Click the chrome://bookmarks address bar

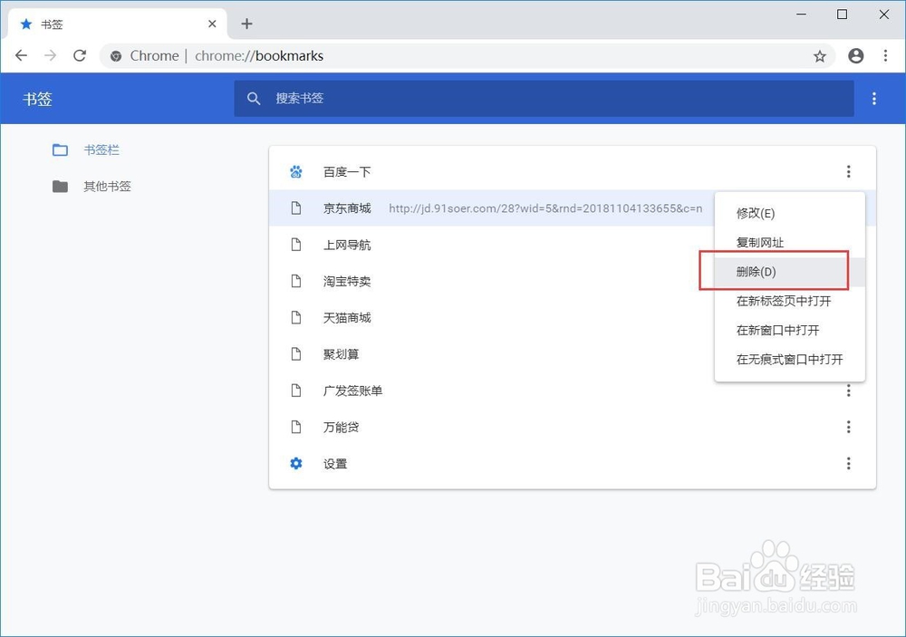(467, 56)
